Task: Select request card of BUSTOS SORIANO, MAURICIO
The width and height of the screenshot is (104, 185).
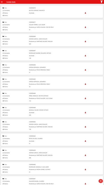Action: (52, 12)
